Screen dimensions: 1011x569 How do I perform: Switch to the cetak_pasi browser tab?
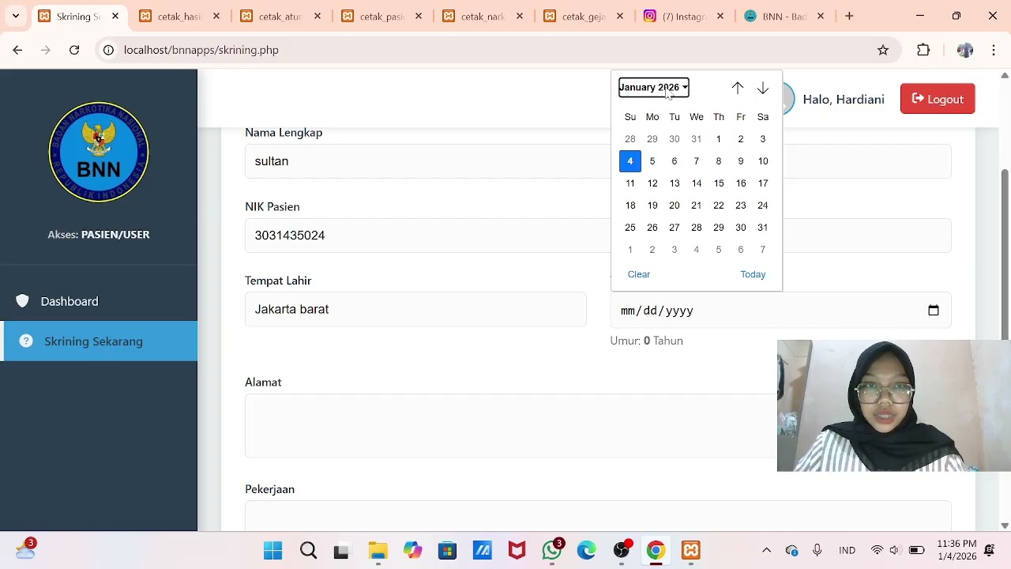[382, 16]
